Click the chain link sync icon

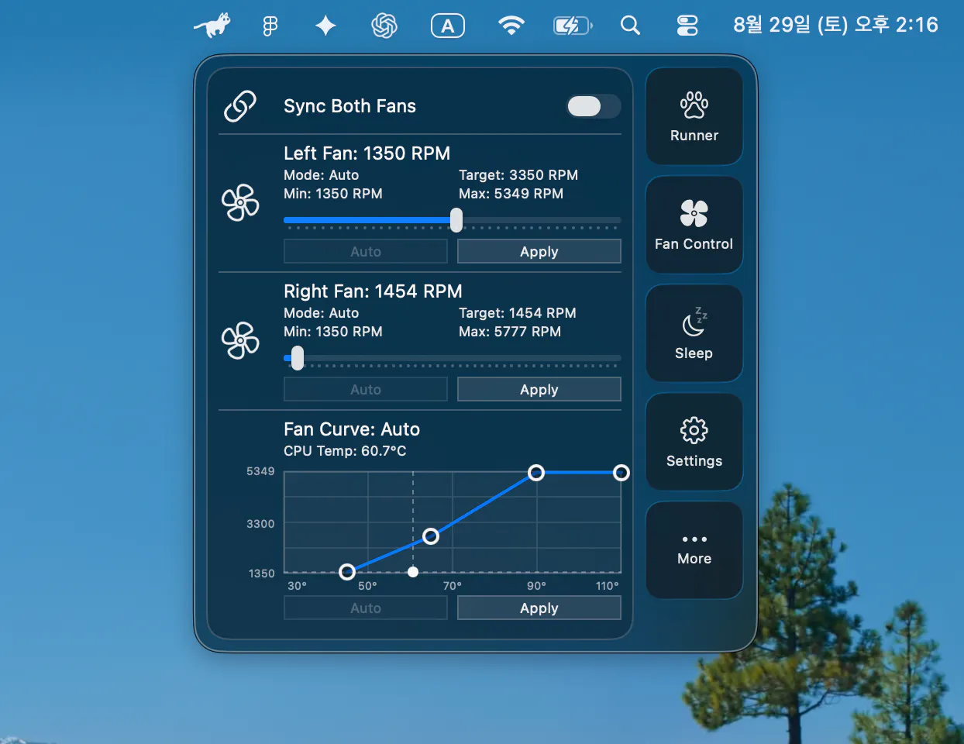(240, 106)
